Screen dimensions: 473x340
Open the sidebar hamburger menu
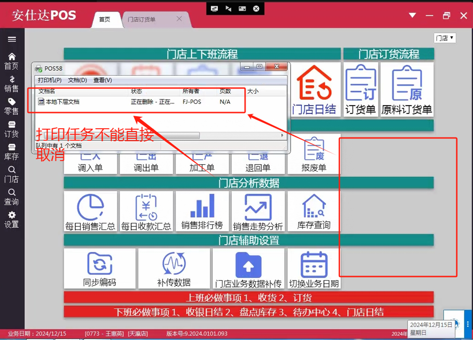12,39
